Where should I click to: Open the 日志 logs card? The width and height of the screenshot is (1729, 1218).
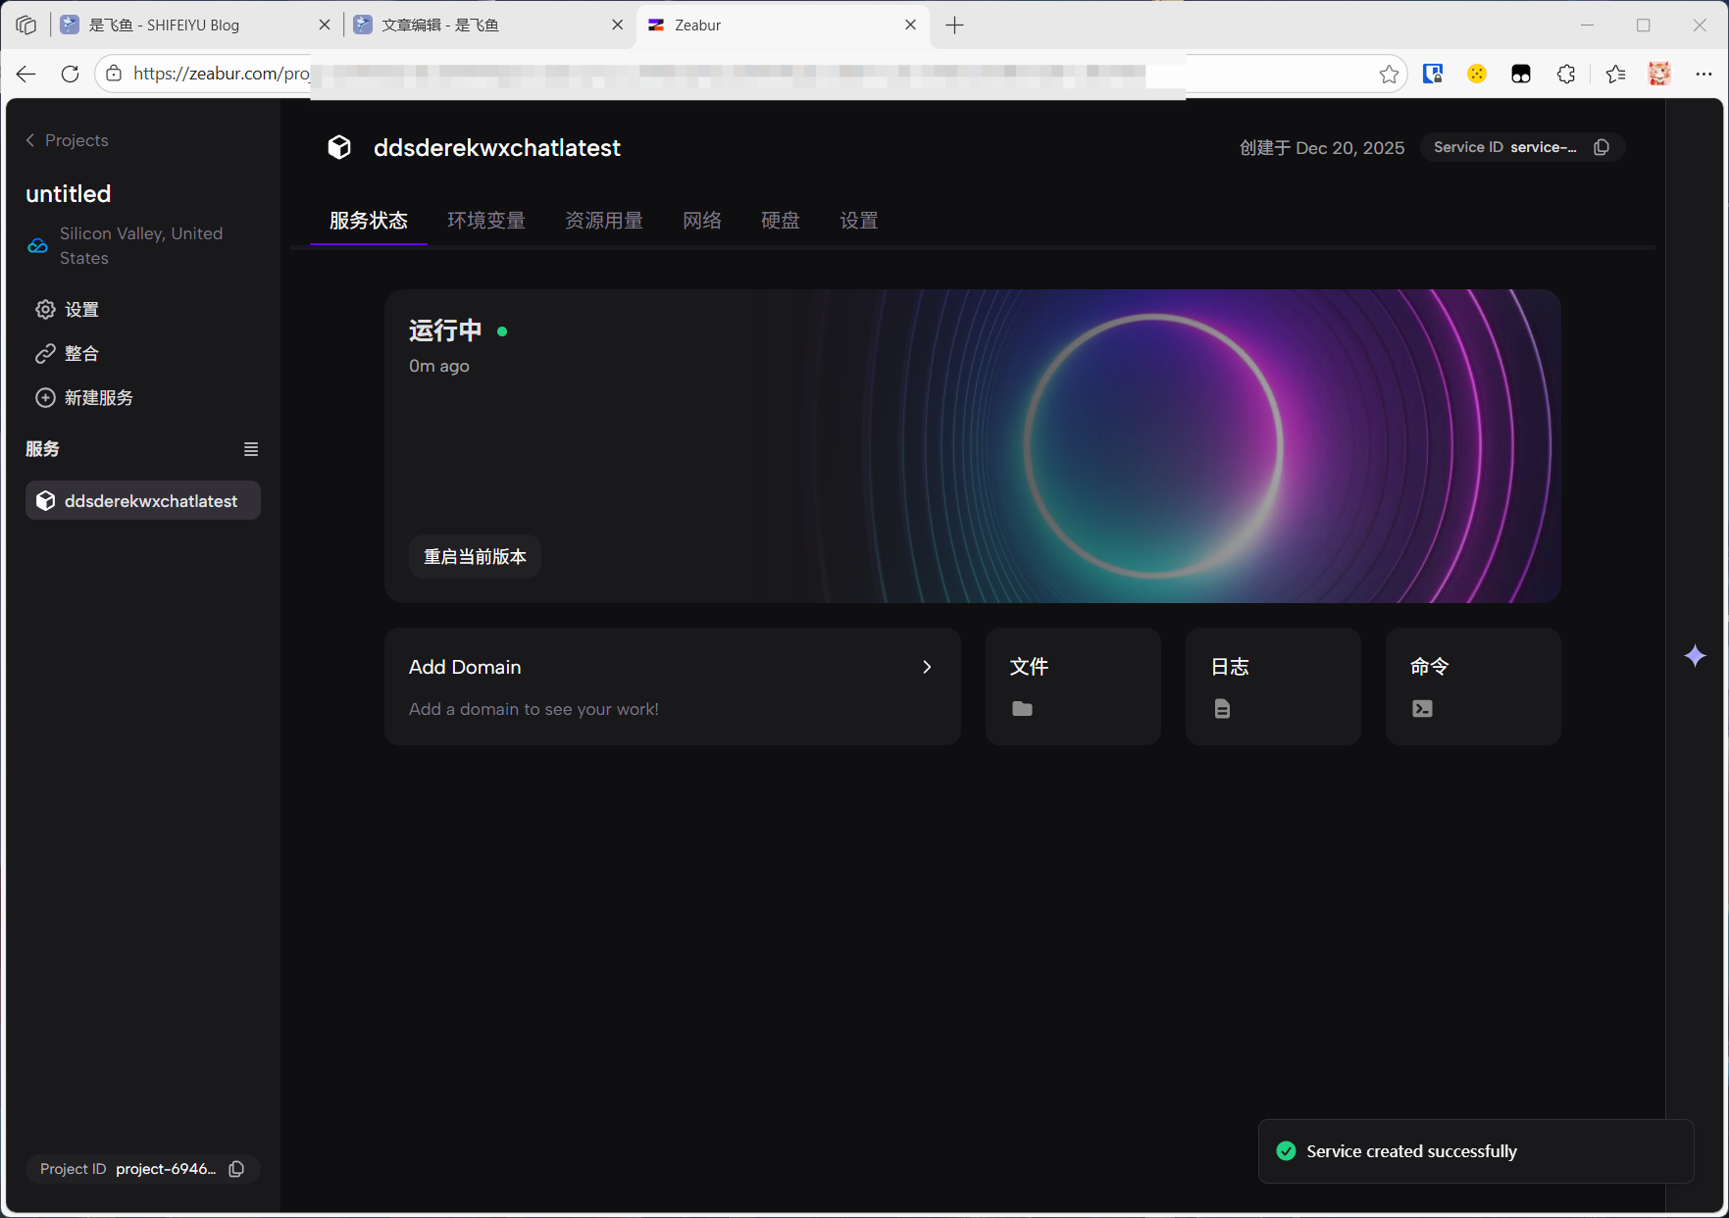[1273, 686]
